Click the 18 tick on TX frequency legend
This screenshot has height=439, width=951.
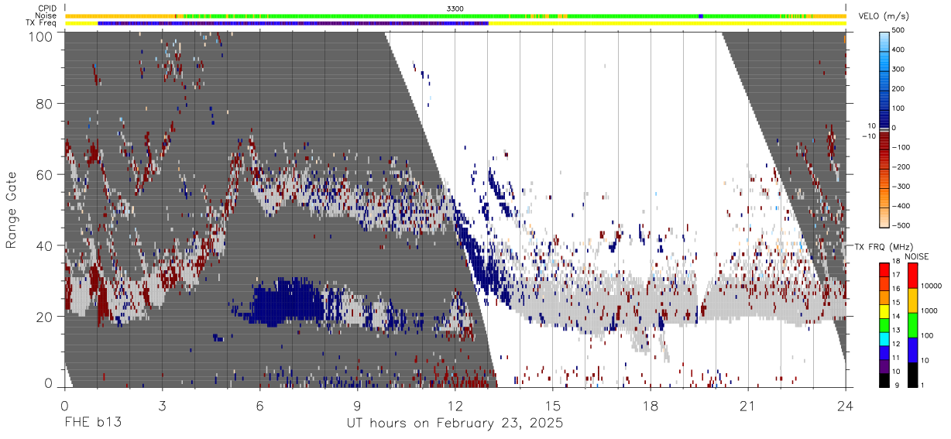896,262
